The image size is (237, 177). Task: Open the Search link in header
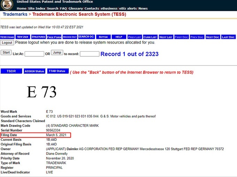(x=53, y=9)
